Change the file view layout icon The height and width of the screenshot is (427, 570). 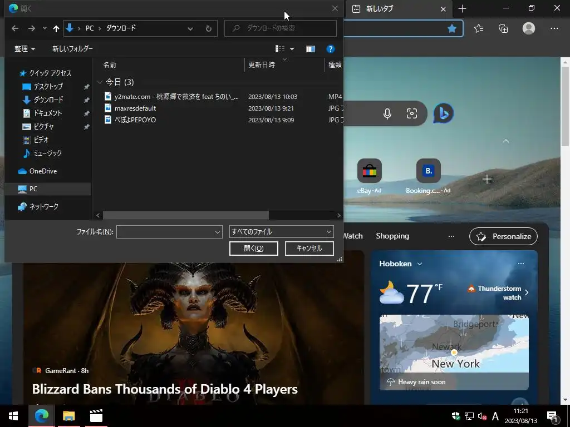(280, 49)
